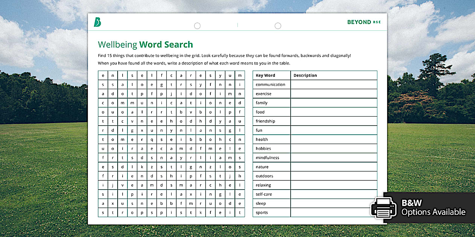Image resolution: width=475 pixels, height=237 pixels.
Task: Click the right circular punch-hole marker
Action: pos(278,26)
